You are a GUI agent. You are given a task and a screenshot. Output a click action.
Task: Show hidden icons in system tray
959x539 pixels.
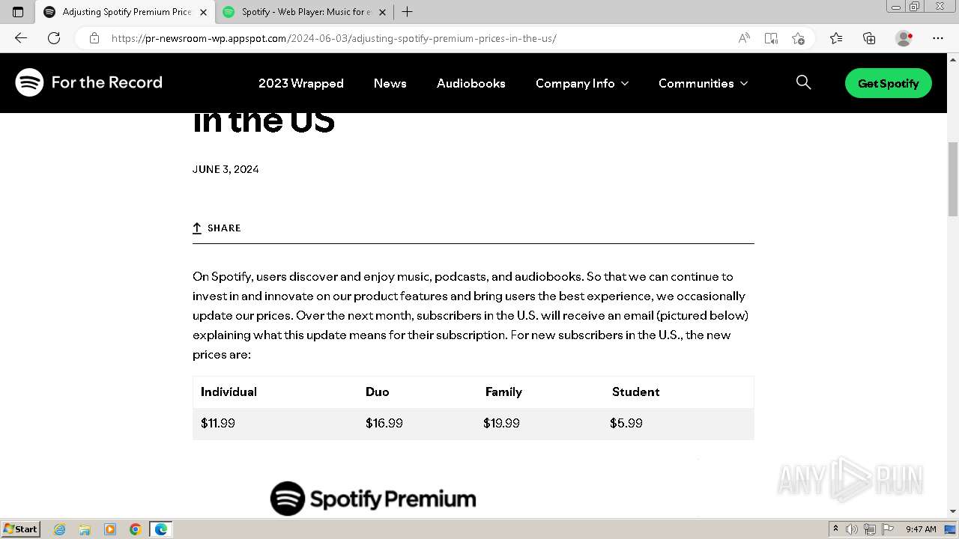click(x=835, y=529)
